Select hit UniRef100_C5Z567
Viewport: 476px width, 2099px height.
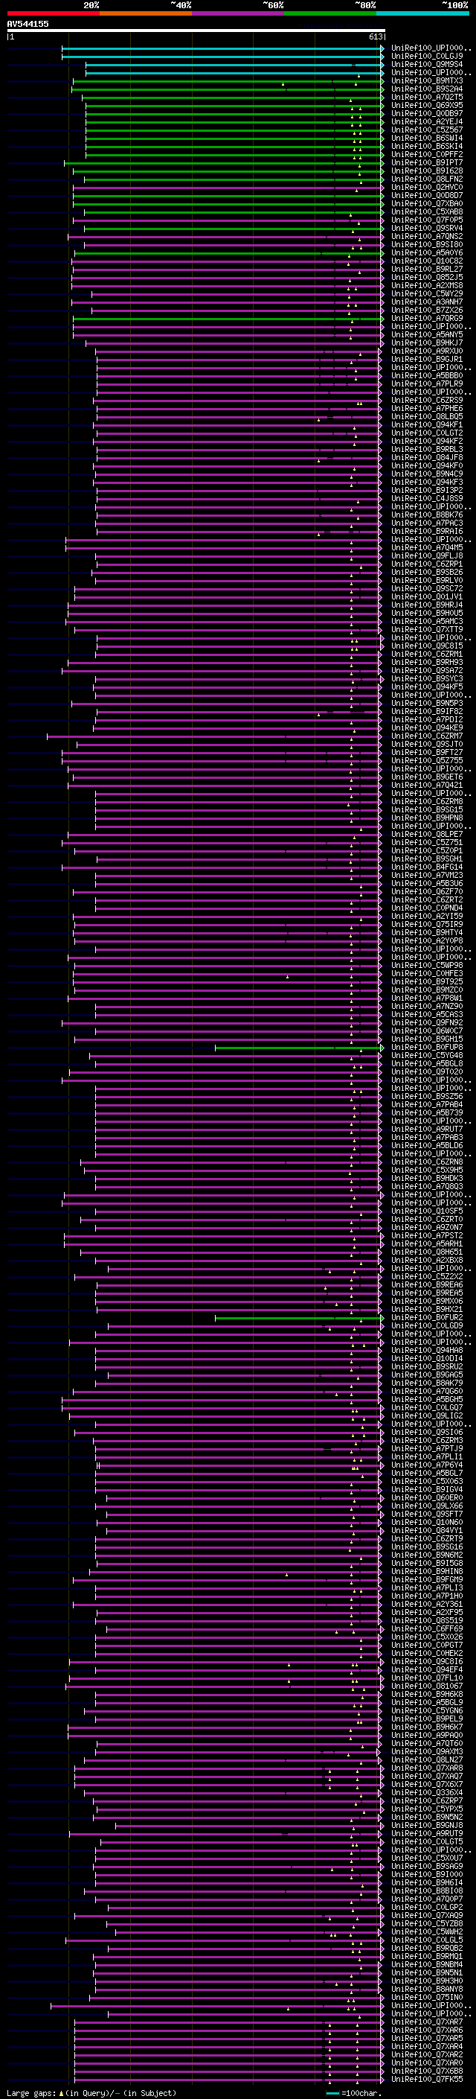(427, 130)
